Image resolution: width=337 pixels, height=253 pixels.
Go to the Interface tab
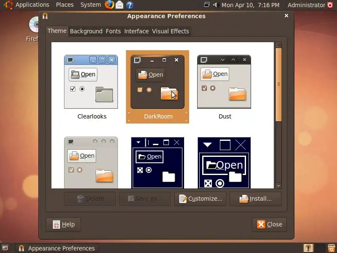tap(136, 31)
